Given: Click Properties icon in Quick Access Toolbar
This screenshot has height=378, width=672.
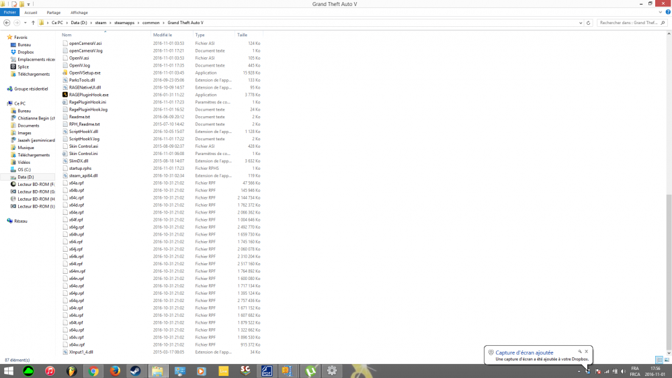Looking at the screenshot, I should point(14,4).
